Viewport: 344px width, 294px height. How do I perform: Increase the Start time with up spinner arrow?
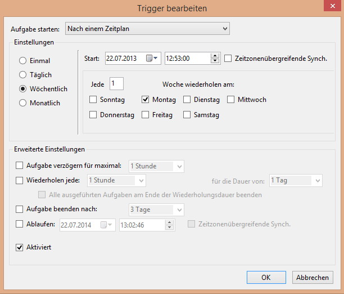tap(215, 56)
